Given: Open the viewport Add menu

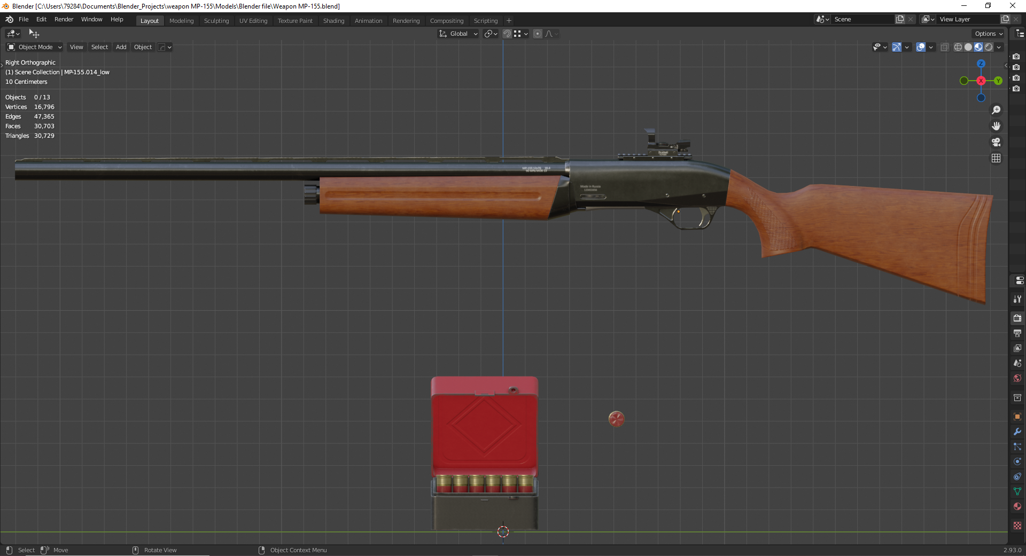Looking at the screenshot, I should tap(121, 47).
